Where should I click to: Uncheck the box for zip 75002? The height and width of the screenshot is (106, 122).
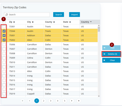tap(4, 40)
